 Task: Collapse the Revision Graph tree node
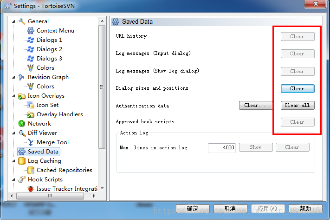tap(13, 77)
